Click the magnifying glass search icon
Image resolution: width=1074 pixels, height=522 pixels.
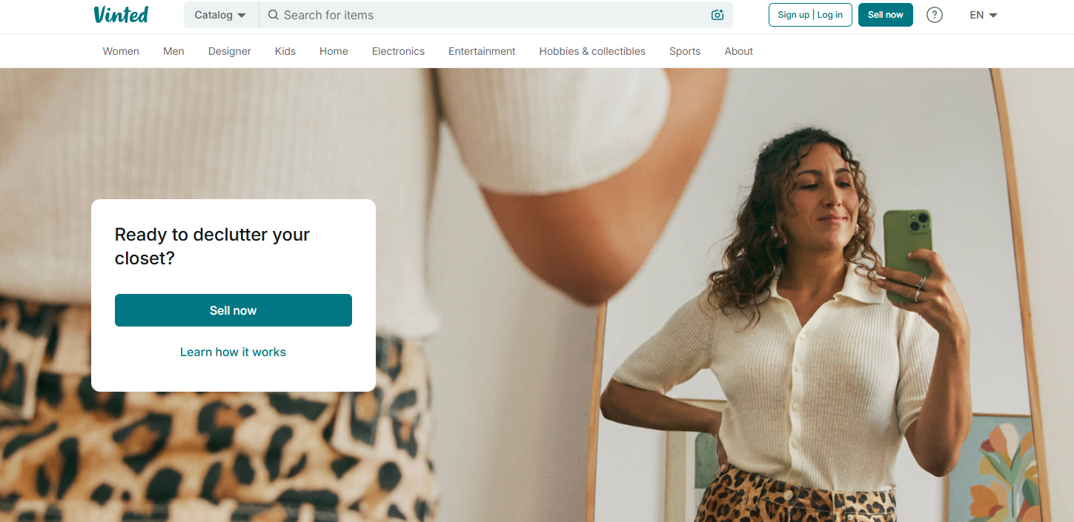tap(274, 15)
